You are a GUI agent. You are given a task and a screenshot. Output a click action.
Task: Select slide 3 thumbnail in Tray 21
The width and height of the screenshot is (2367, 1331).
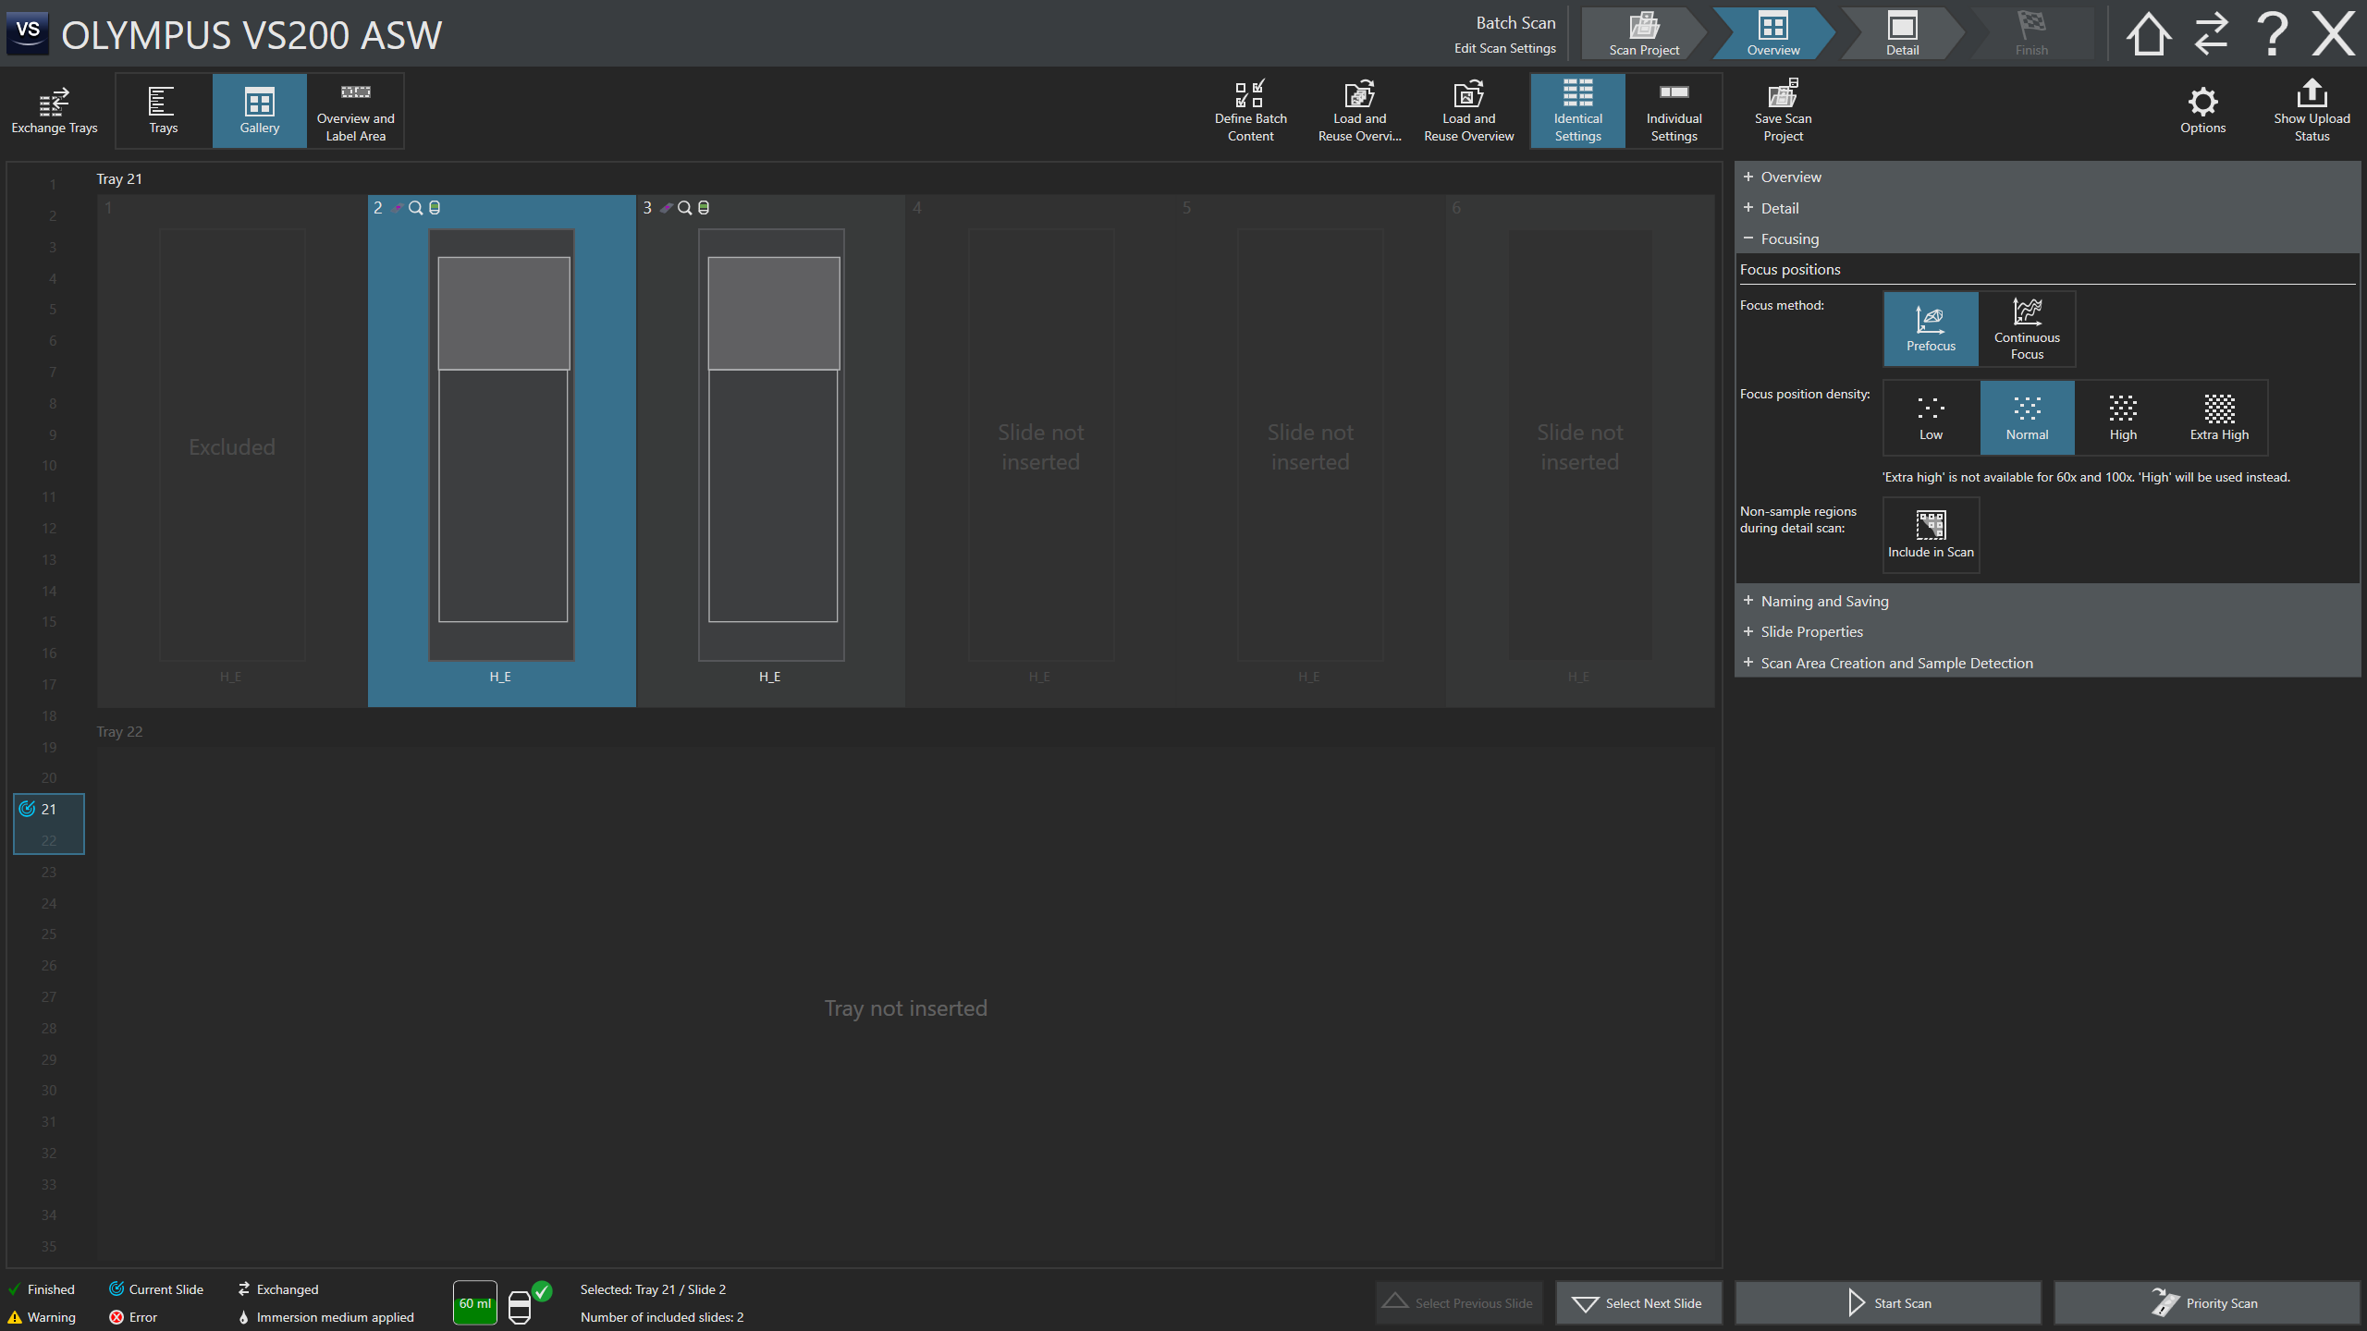click(771, 444)
